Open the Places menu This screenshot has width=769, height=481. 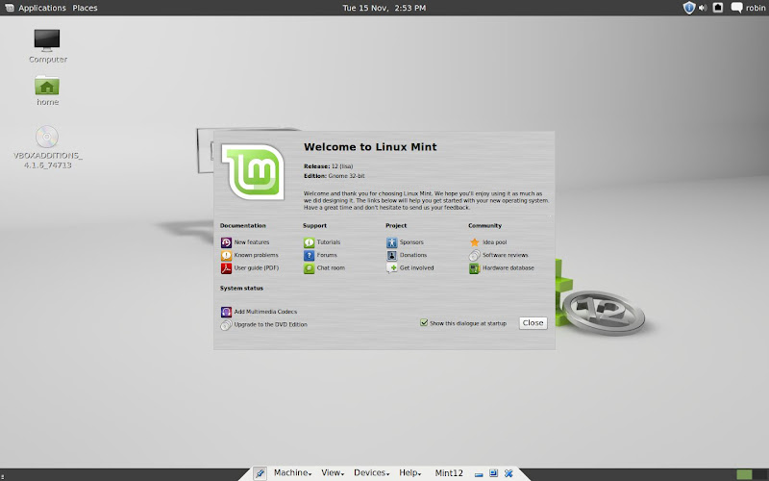point(85,8)
